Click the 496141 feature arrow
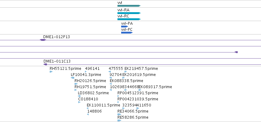 tap(86, 72)
